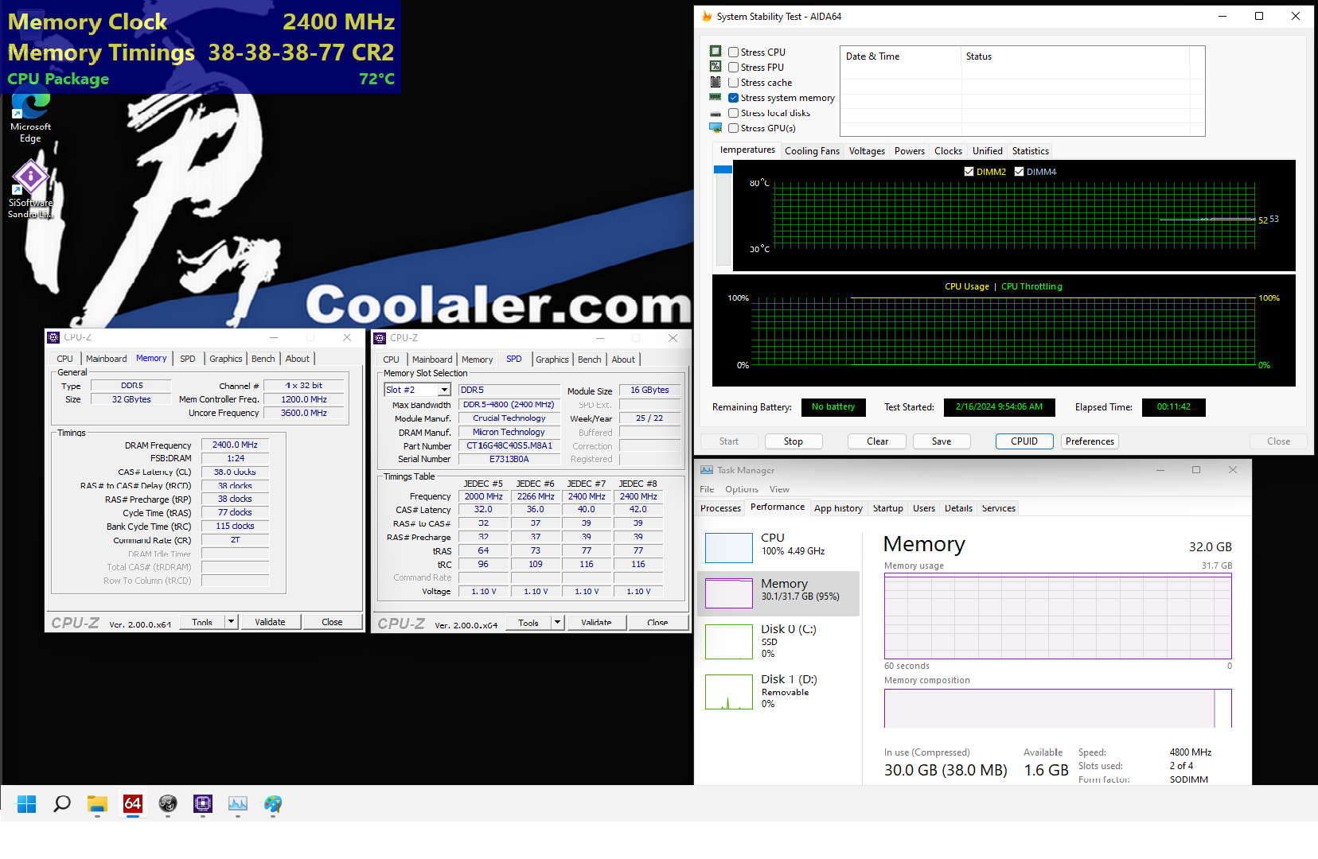The image size is (1318, 859).
Task: Switch to AIDA64 taskbar icon
Action: click(x=132, y=804)
